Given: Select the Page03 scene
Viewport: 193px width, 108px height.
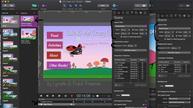Looking at the screenshot, I should tap(10, 59).
